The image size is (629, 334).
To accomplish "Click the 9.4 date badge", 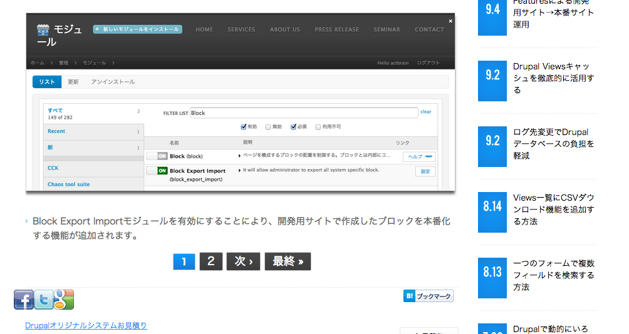I will (492, 16).
